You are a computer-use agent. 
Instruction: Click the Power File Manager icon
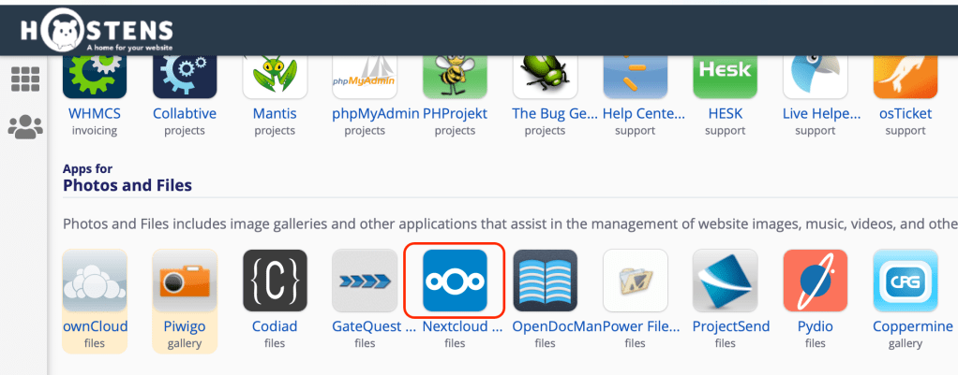(635, 280)
